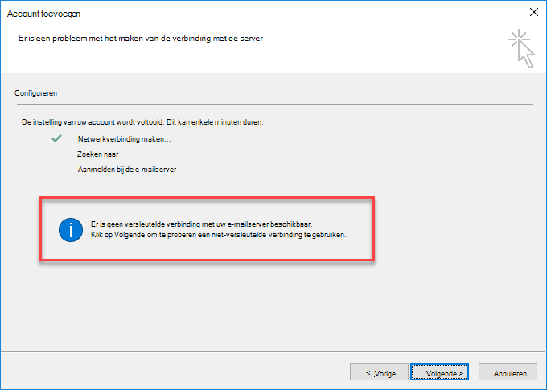547x390 pixels.
Task: Click the heading 'Er is een probleem met het maken'
Action: [x=141, y=38]
